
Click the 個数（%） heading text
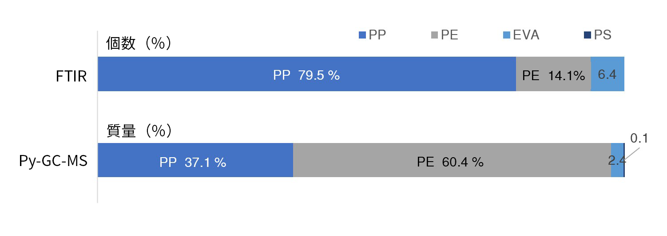139,44
